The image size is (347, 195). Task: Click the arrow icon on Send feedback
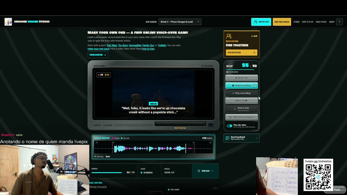click(x=257, y=138)
